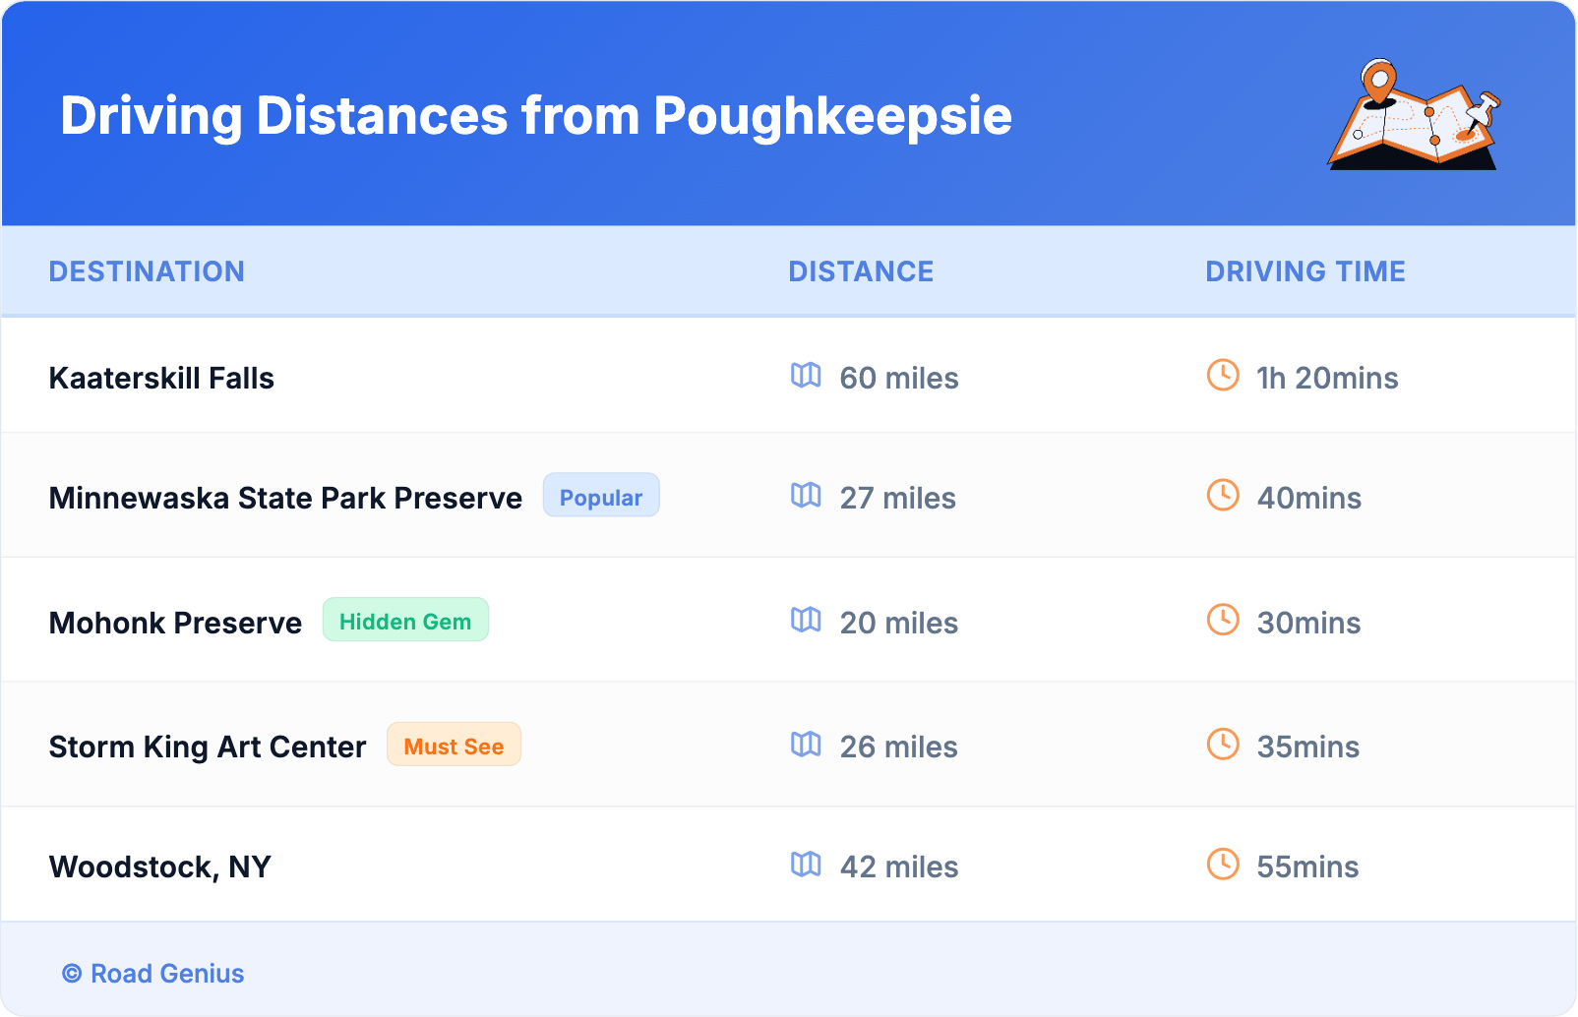Screen dimensions: 1578x1017
Task: Select the Must See badge
Action: [454, 746]
